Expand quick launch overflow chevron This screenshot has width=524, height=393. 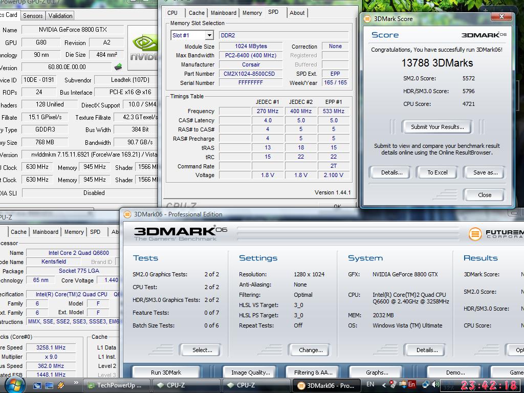pyautogui.click(x=76, y=383)
